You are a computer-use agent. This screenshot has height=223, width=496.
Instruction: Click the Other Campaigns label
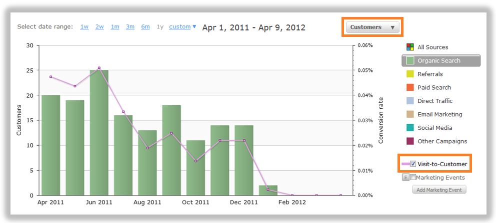(442, 141)
